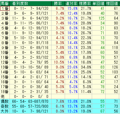Sort by the 単回値 column header

pos(99,3)
